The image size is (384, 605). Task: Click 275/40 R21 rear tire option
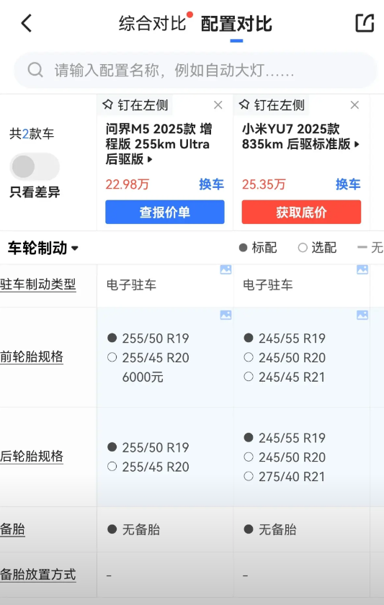[292, 477]
